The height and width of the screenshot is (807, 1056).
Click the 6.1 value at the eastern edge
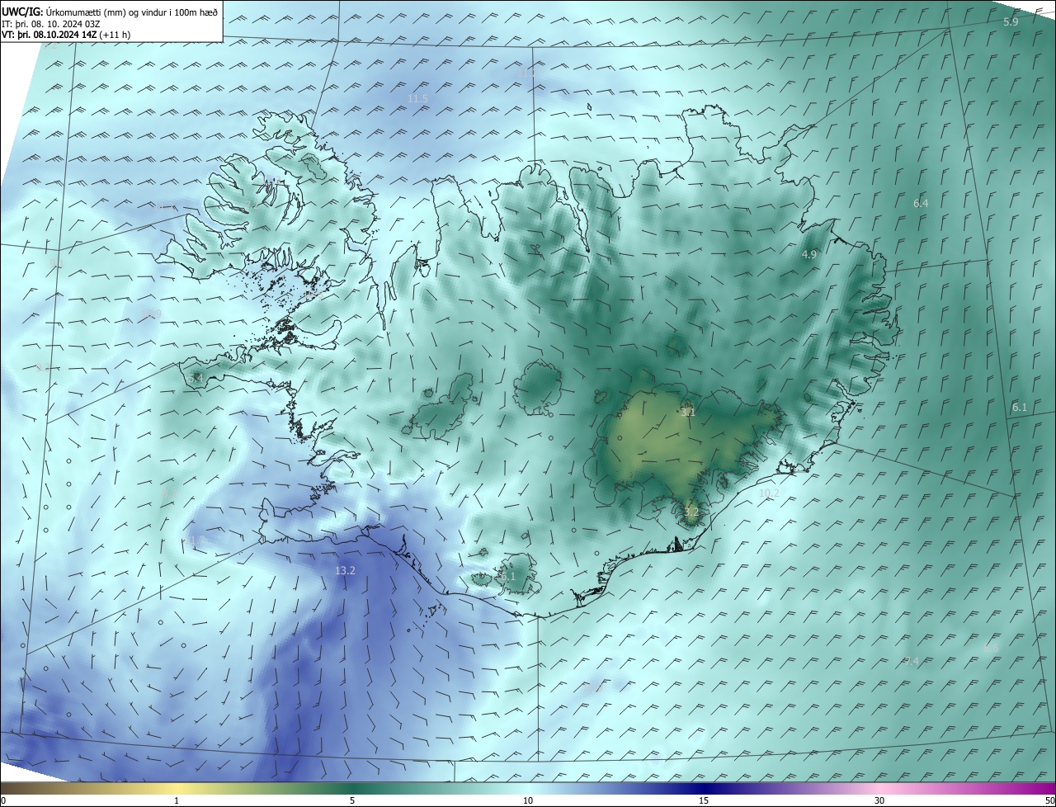[1020, 407]
